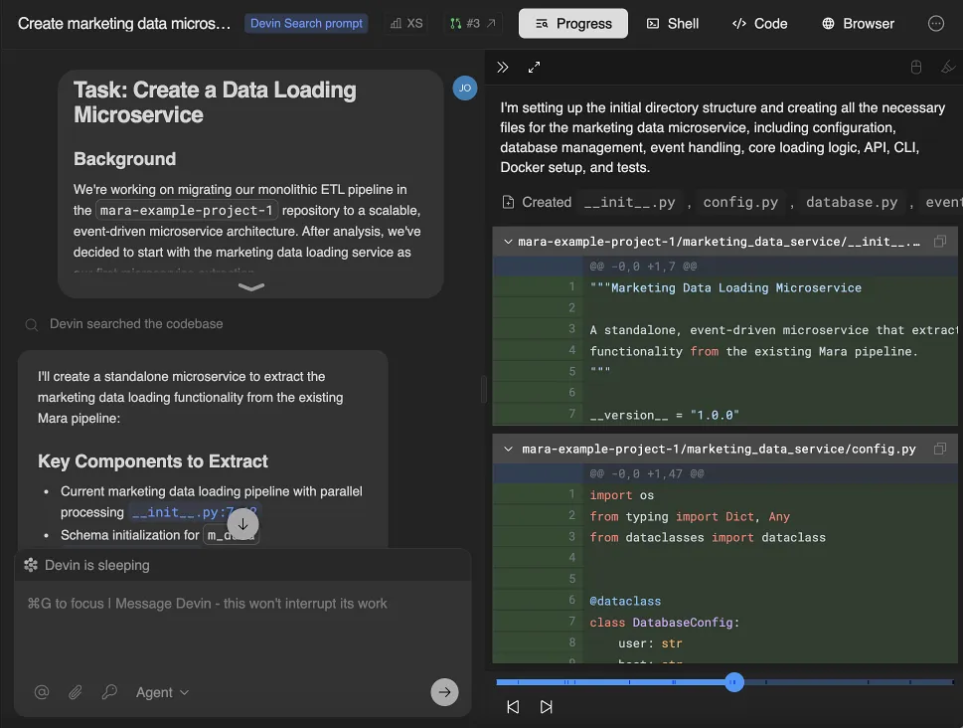Click the class DatabaseConfig line
Image resolution: width=963 pixels, height=728 pixels.
click(664, 623)
